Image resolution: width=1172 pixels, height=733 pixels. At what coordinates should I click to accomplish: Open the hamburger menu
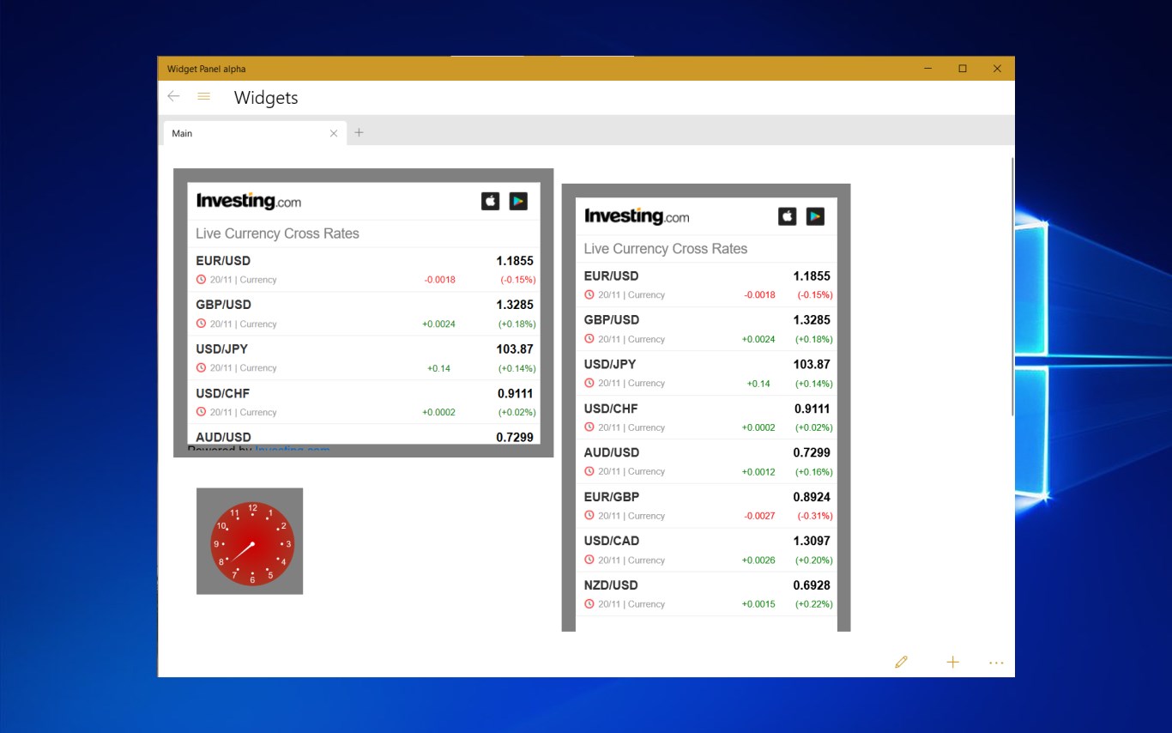[x=203, y=97]
